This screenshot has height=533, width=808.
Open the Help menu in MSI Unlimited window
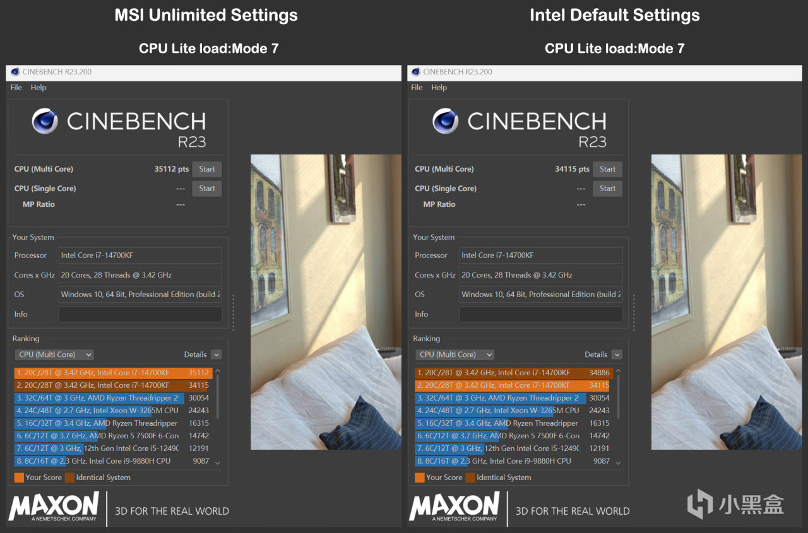[39, 88]
